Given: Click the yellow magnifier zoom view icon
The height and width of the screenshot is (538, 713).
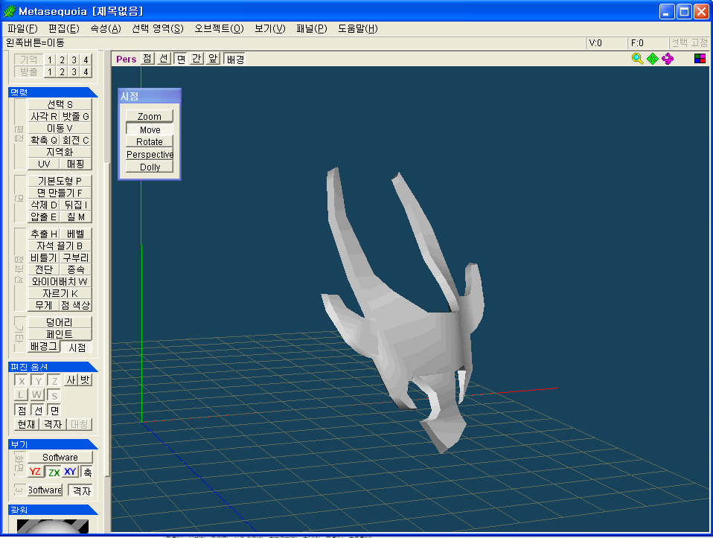Looking at the screenshot, I should pos(637,59).
